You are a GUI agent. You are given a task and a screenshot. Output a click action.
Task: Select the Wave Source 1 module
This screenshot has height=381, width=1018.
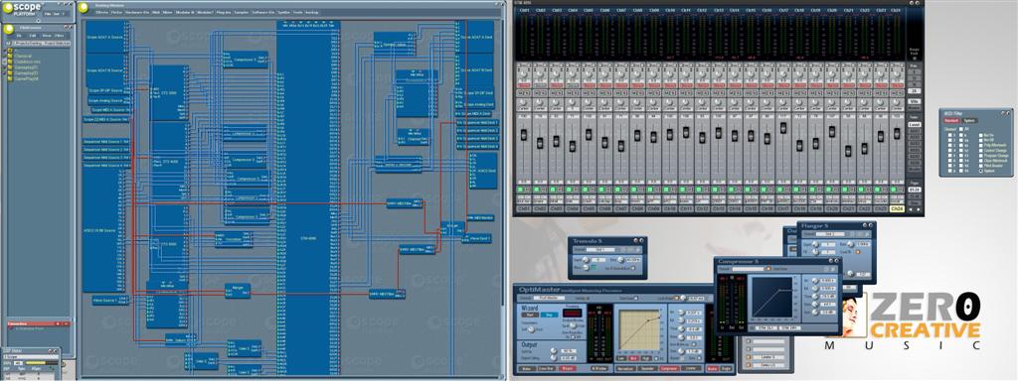tap(110, 300)
